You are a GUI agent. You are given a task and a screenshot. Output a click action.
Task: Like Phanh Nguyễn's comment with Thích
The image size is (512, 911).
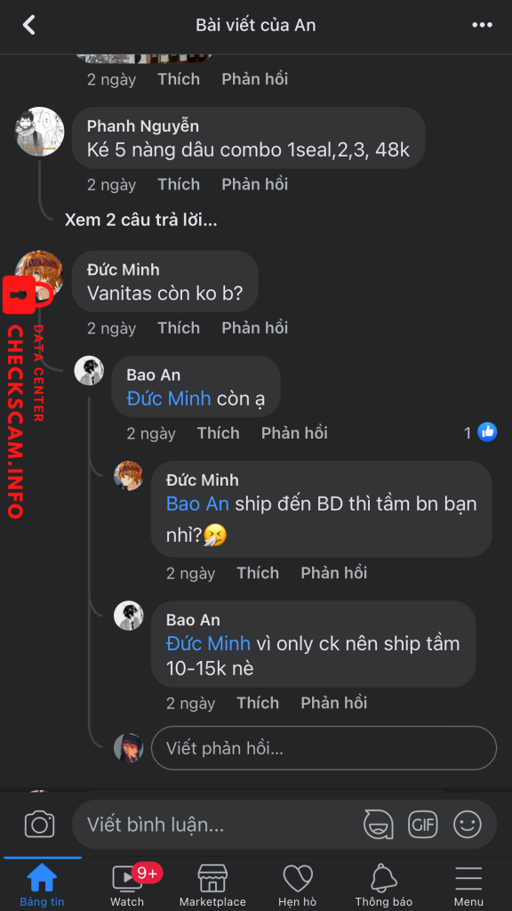[178, 185]
